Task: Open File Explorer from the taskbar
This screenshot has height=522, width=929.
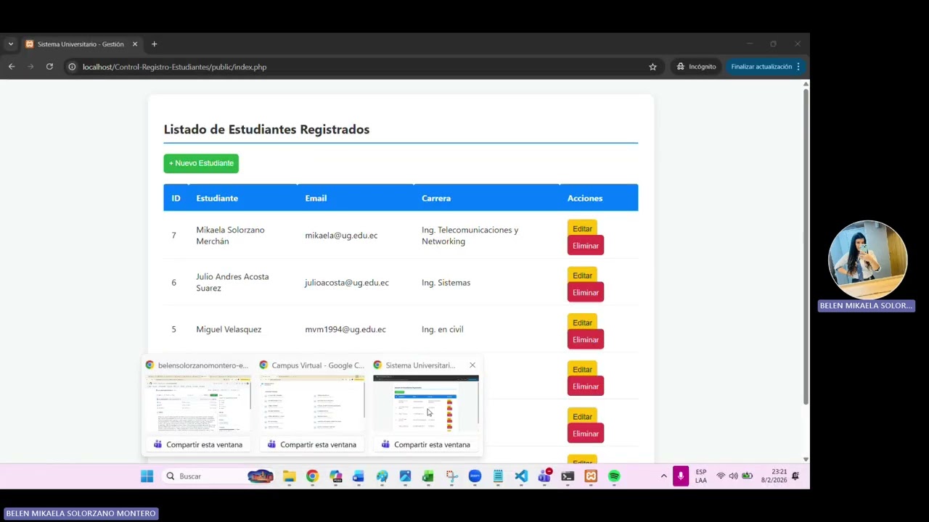Action: (289, 476)
